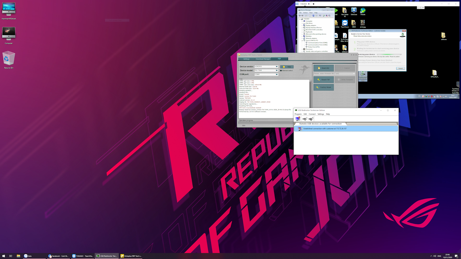Viewport: 461px width, 259px height.
Task: Click the first USB plug toolbar icon in USB Redirector
Action: (x=305, y=119)
